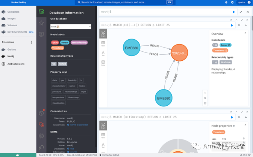Run the query in top neo4j$ editor
Screen dimensions: 253x157
tap(233, 12)
